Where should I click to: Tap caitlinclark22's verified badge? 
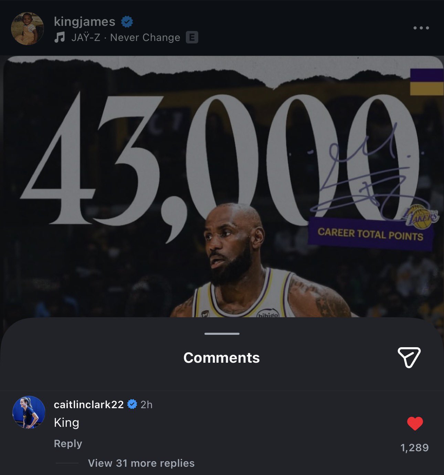pos(132,404)
